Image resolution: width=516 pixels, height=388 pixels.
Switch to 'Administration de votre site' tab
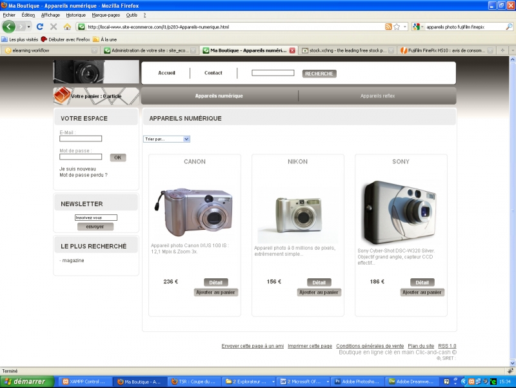tap(150, 50)
